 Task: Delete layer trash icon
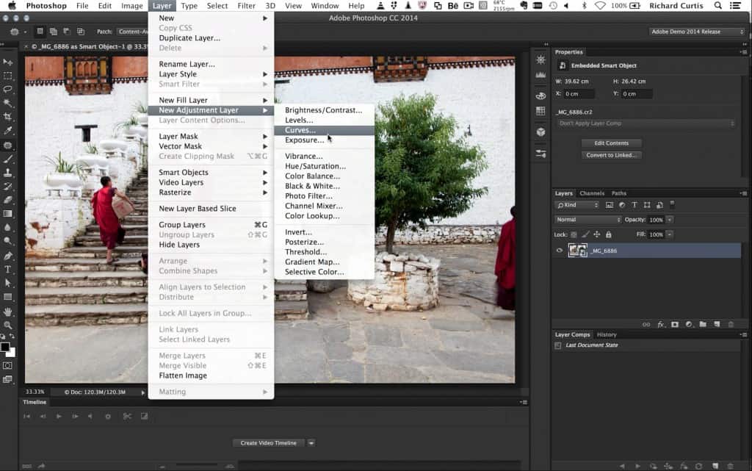731,325
